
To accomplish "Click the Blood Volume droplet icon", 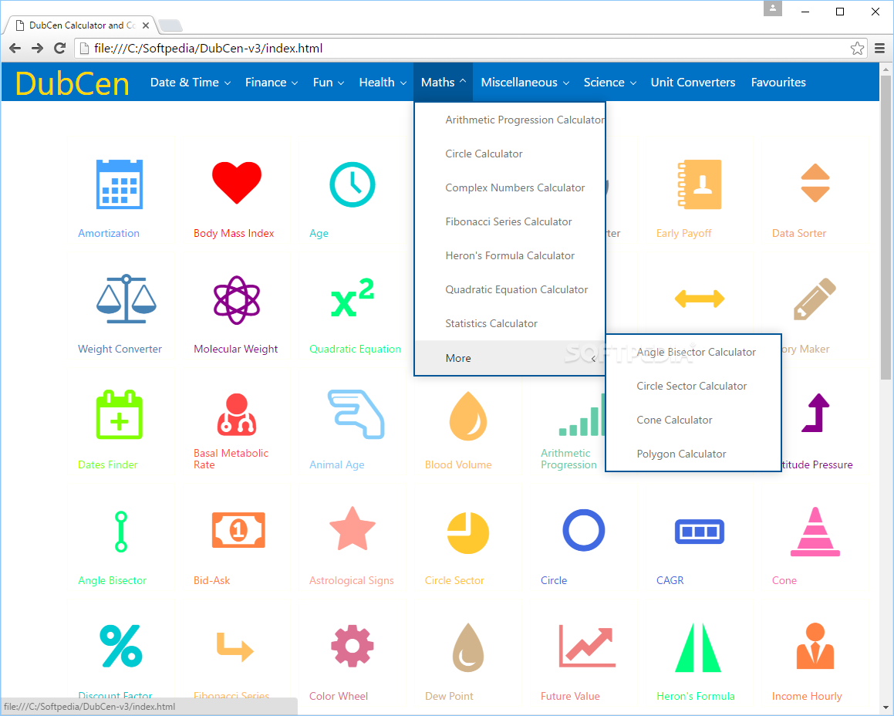I will click(x=468, y=416).
